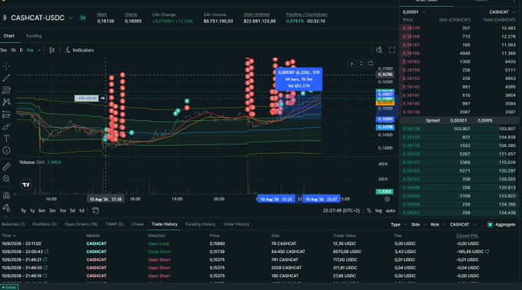Select the crosshair cursor tool

pos(6,66)
